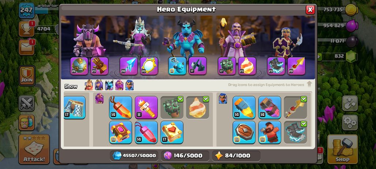Toggle the equipped green rock fist item

[172, 107]
